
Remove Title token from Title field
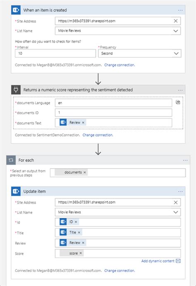(79, 233)
